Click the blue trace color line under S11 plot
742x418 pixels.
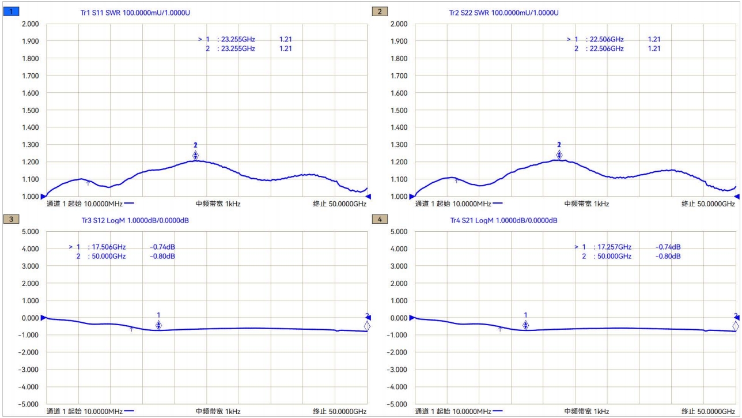click(128, 204)
